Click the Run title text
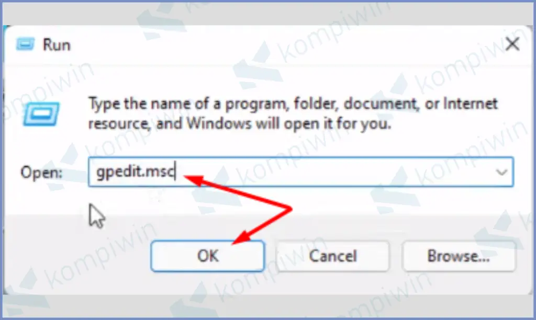The height and width of the screenshot is (320, 536). (x=57, y=45)
